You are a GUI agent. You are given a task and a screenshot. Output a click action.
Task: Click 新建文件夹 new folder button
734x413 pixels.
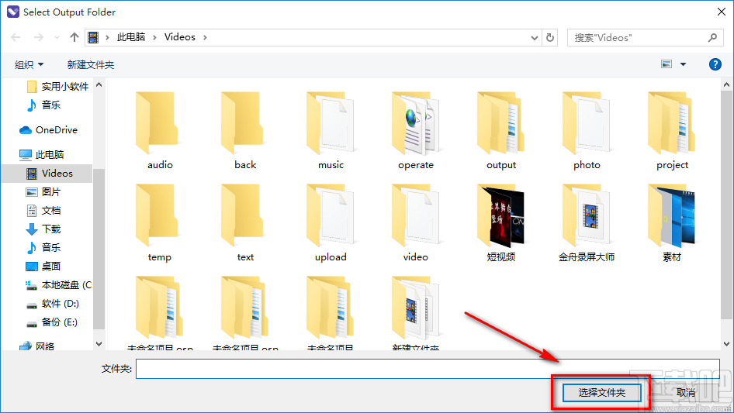pyautogui.click(x=90, y=64)
